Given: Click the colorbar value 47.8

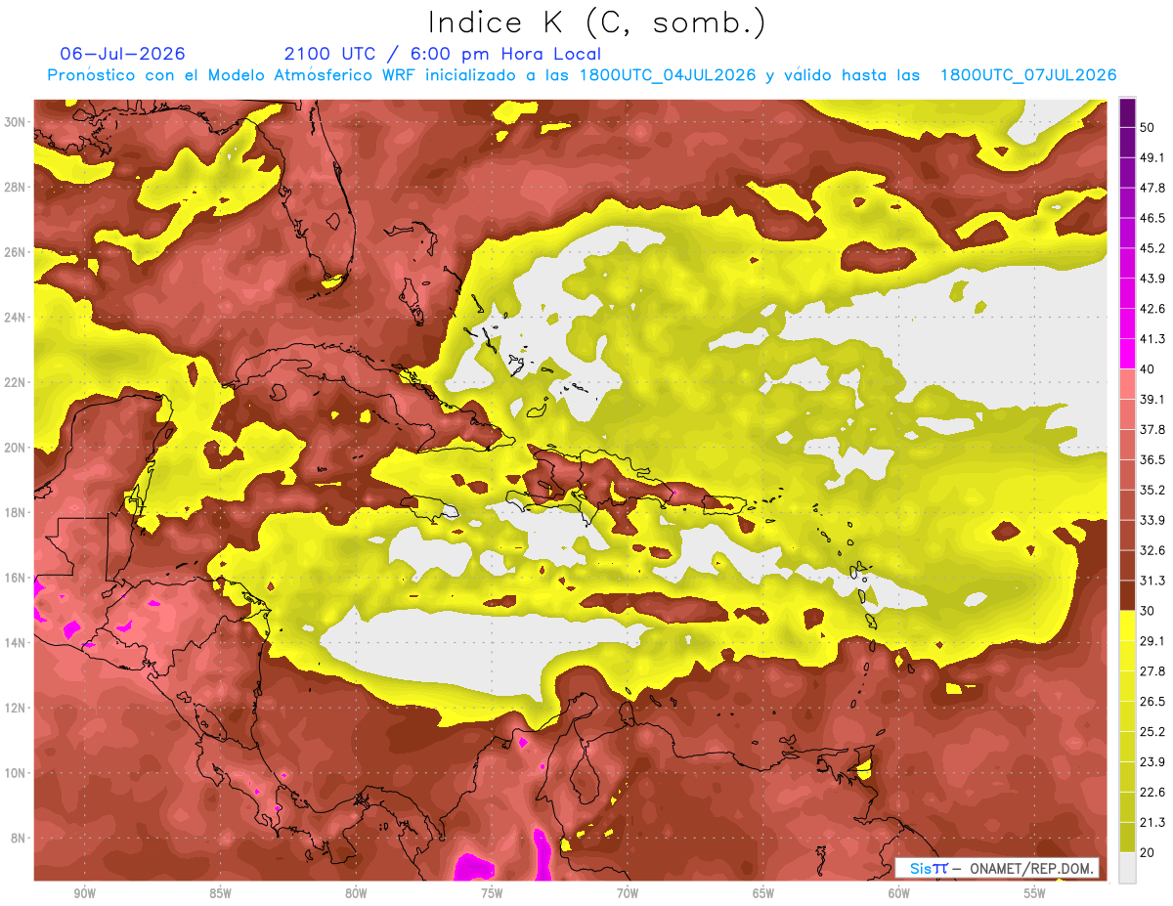Looking at the screenshot, I should 1152,188.
